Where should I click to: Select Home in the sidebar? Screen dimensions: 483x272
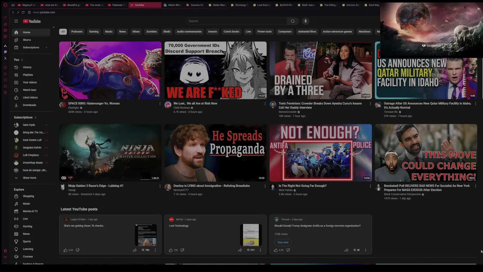coord(31,32)
